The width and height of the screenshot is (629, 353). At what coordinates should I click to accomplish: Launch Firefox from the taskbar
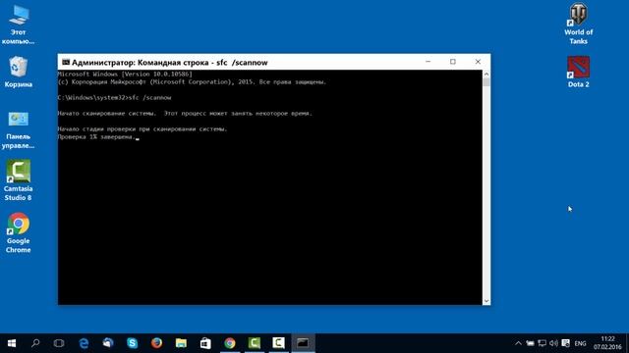(x=156, y=343)
